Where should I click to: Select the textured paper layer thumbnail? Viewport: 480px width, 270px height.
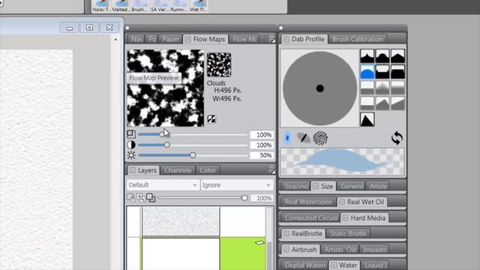[181, 221]
